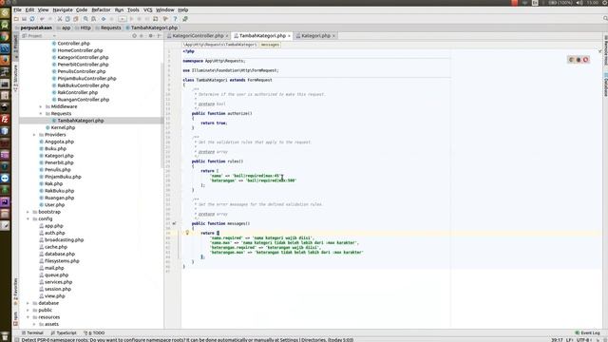Screen dimensions: 608x342
Task: Open the Event Log button
Action: tap(588, 332)
